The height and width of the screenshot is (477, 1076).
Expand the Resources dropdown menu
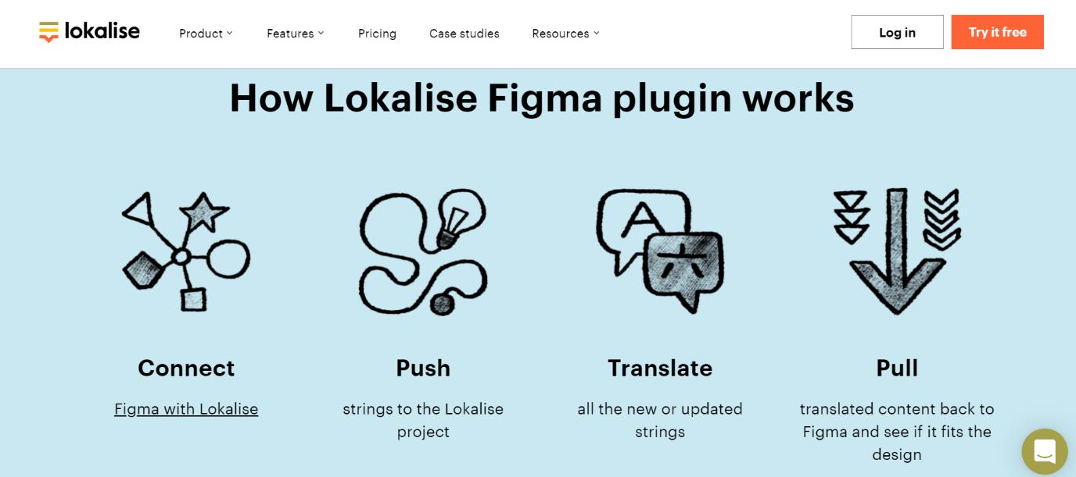565,34
